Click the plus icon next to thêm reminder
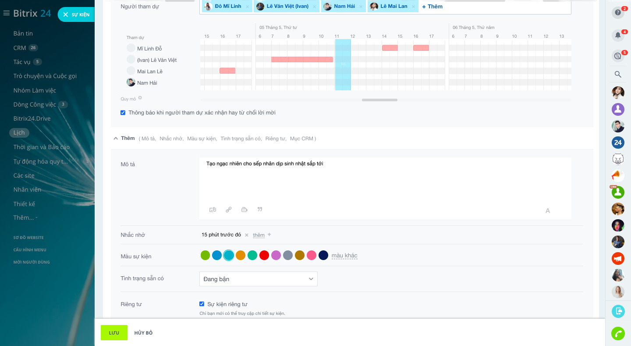 point(269,235)
